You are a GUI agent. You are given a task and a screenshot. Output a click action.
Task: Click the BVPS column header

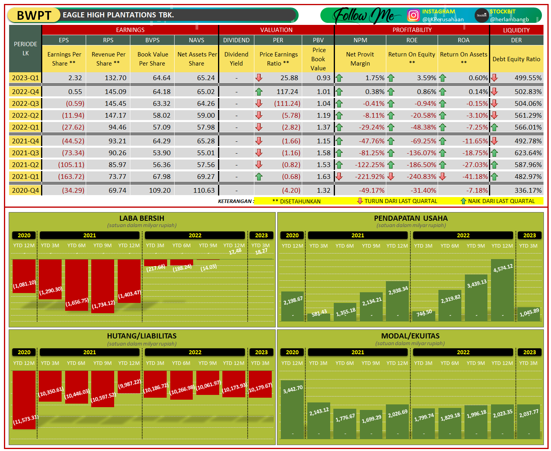click(x=152, y=40)
